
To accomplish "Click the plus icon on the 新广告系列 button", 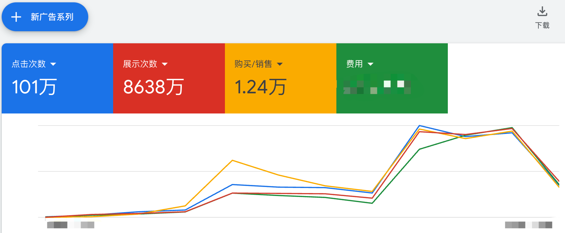I will tap(16, 16).
